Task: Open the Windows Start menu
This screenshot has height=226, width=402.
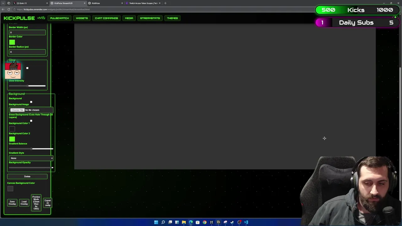Action: (x=156, y=222)
